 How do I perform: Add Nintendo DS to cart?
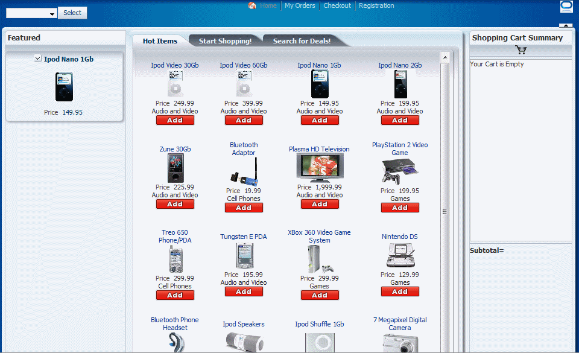[400, 291]
